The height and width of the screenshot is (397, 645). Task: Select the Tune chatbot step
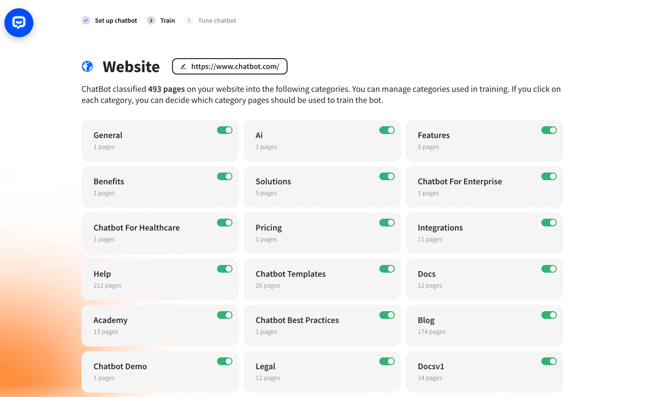click(x=217, y=20)
